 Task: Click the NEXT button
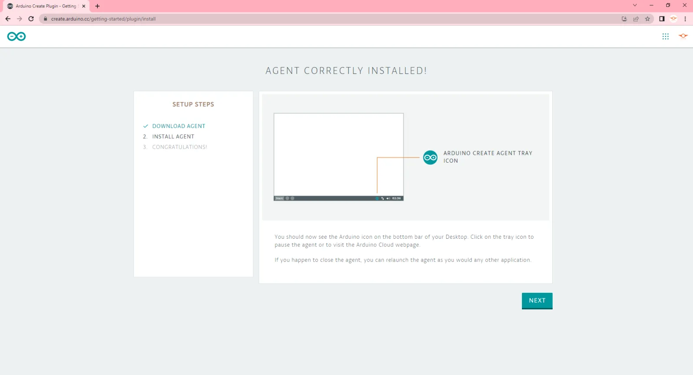(537, 301)
